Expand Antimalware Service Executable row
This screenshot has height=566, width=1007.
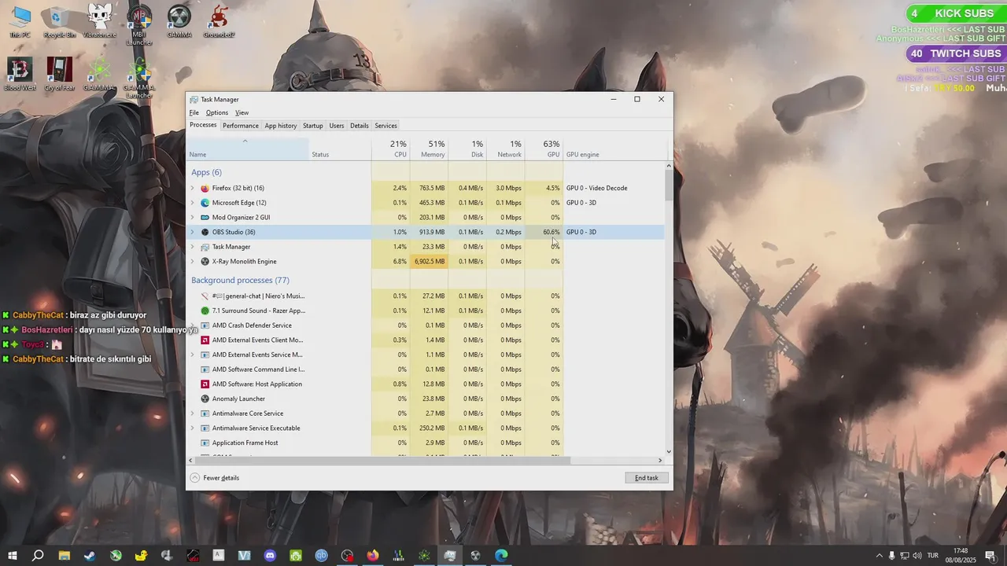pyautogui.click(x=192, y=428)
